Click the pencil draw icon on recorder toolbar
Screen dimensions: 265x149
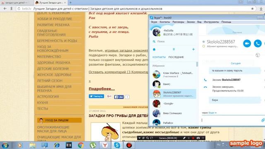tap(184, 138)
